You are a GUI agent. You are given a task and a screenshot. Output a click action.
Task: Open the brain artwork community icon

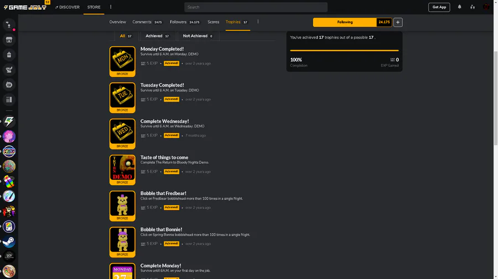tap(9, 166)
